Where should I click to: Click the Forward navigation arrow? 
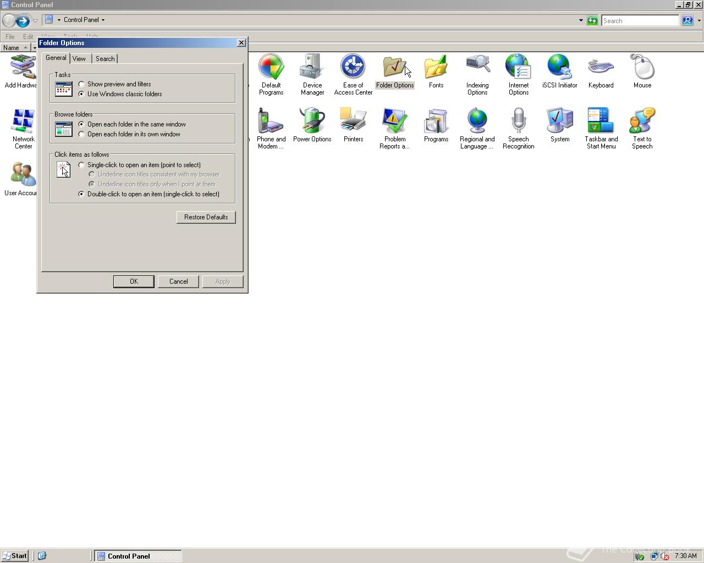coord(23,21)
